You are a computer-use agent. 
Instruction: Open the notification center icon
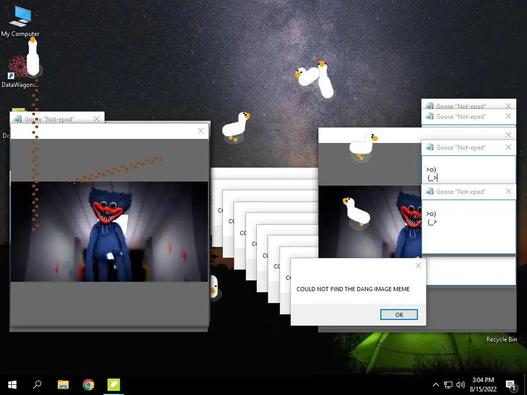tap(511, 385)
